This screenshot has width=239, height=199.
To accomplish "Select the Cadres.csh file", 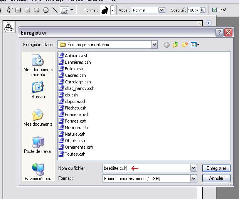I will click(72, 75).
